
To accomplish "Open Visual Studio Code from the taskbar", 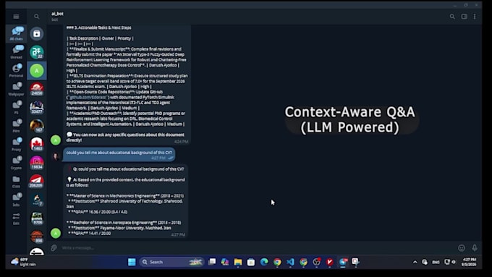I will 291,262.
